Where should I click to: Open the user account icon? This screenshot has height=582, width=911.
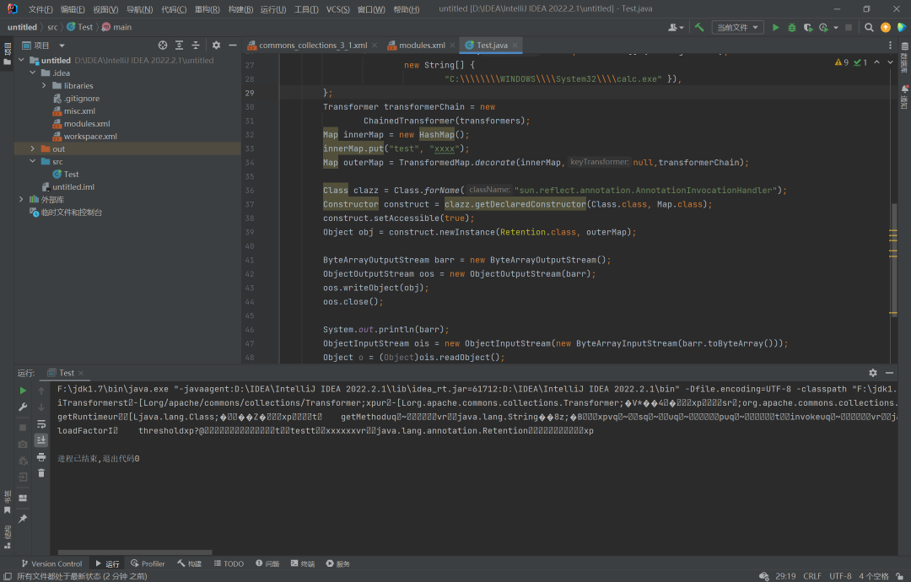click(x=675, y=27)
